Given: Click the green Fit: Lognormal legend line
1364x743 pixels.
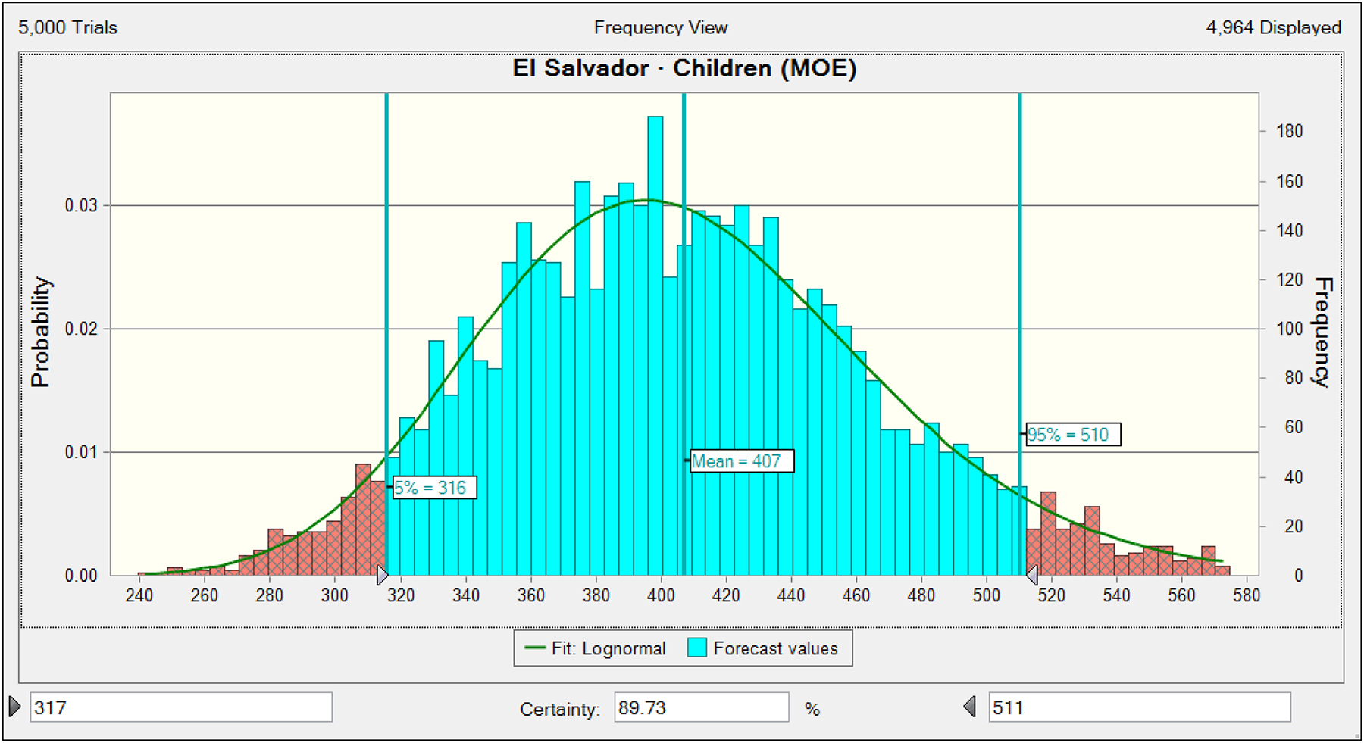Looking at the screenshot, I should tap(535, 648).
